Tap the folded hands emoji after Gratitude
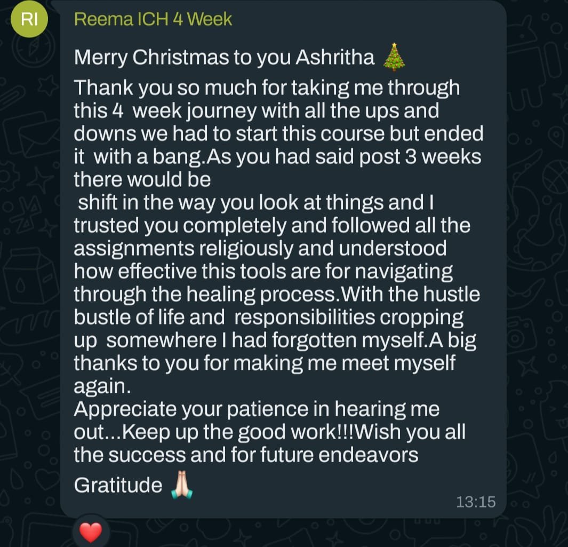This screenshot has width=568, height=547. 181,485
